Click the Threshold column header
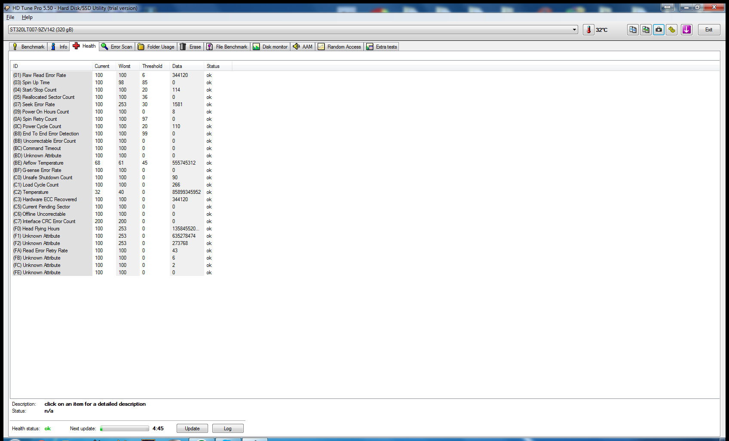This screenshot has width=729, height=441. click(155, 66)
